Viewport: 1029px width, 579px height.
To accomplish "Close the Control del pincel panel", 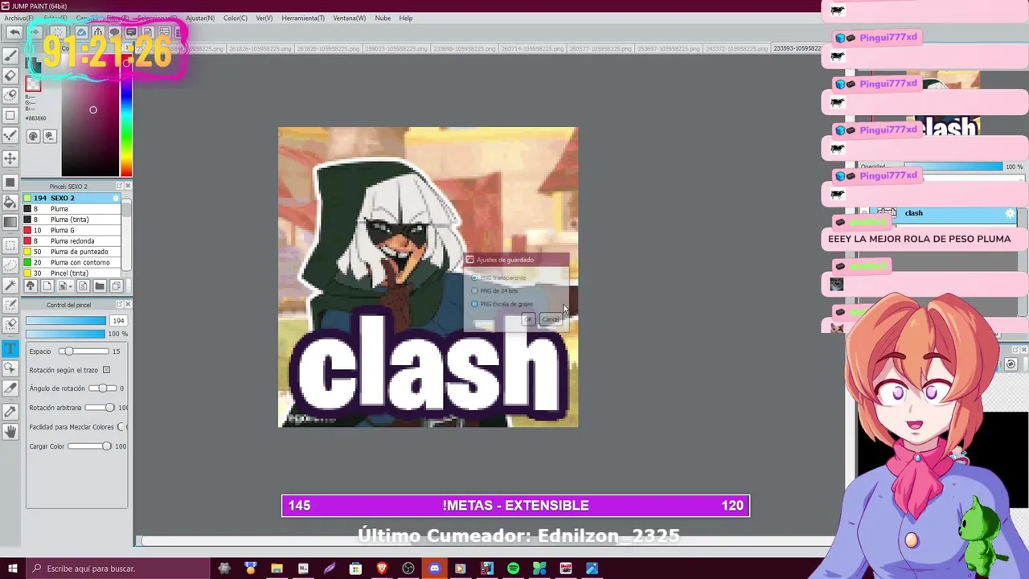I will click(128, 305).
